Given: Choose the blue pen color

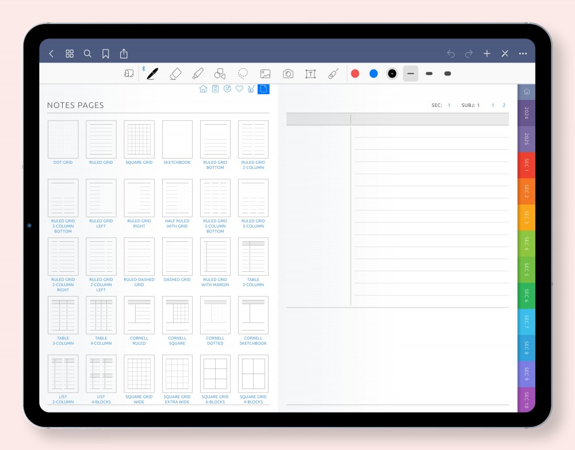Looking at the screenshot, I should click(x=374, y=74).
